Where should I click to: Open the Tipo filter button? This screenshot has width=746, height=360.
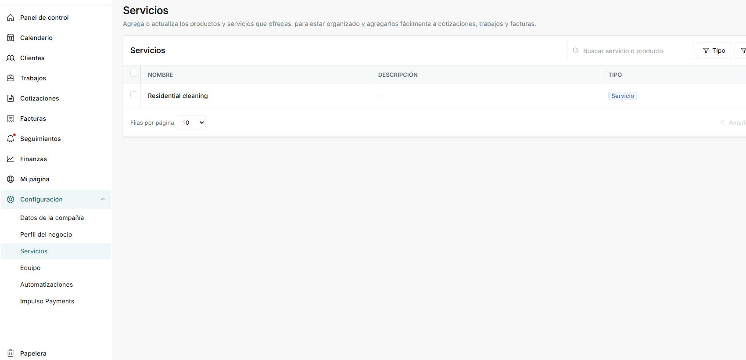(714, 50)
